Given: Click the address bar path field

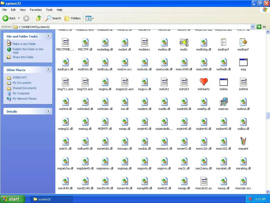Looking at the screenshot, I should tap(132, 27).
